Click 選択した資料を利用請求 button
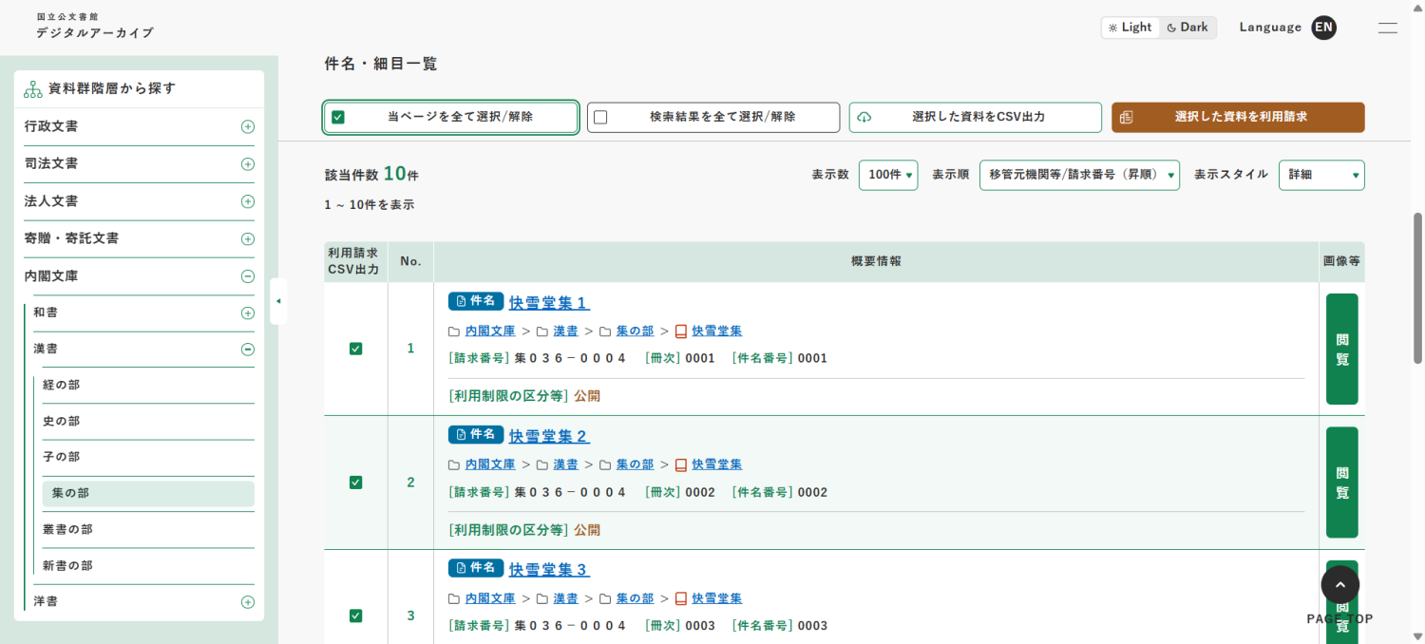 1238,118
